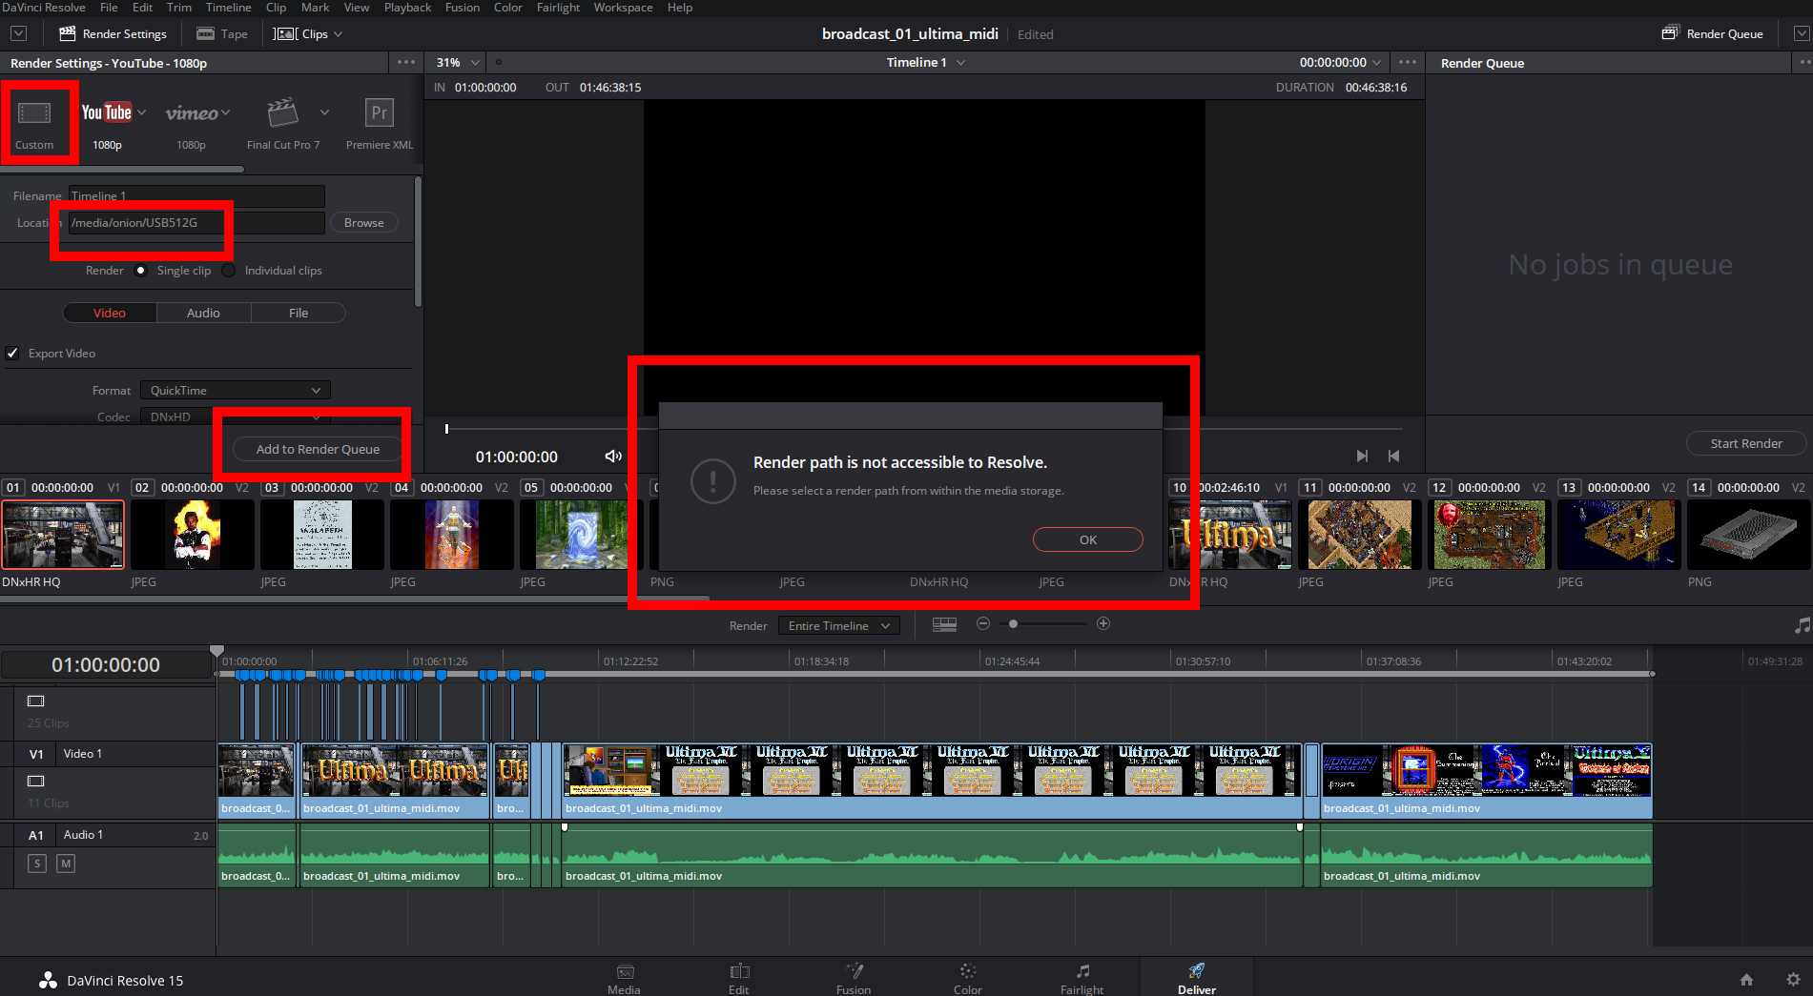Toggle viewer audio speaker icon
Viewport: 1813px width, 996px height.
pos(613,457)
